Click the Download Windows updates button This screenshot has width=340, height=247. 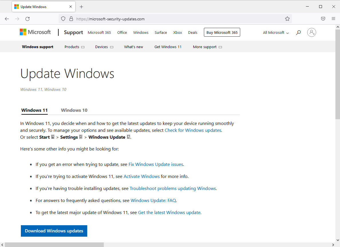[54, 231]
